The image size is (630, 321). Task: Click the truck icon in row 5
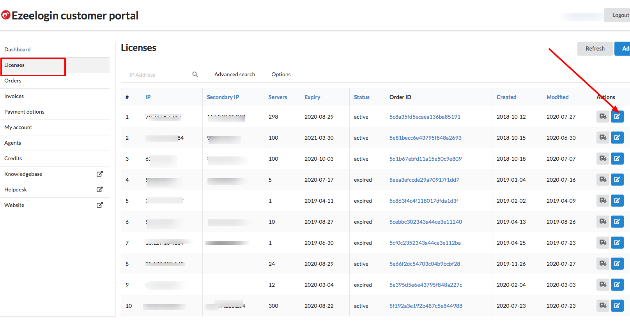603,200
